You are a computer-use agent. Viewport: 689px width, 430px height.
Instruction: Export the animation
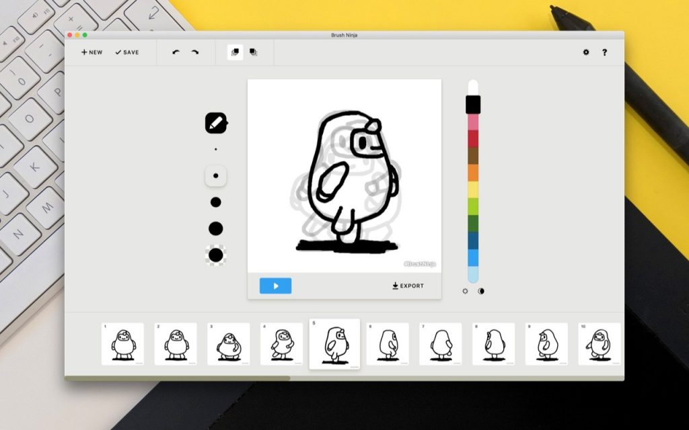pos(408,286)
